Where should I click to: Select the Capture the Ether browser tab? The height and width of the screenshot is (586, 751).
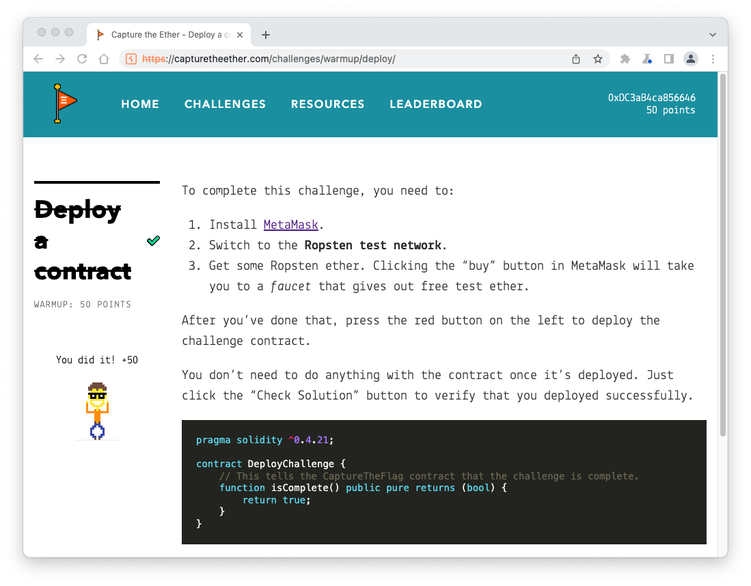pos(169,35)
